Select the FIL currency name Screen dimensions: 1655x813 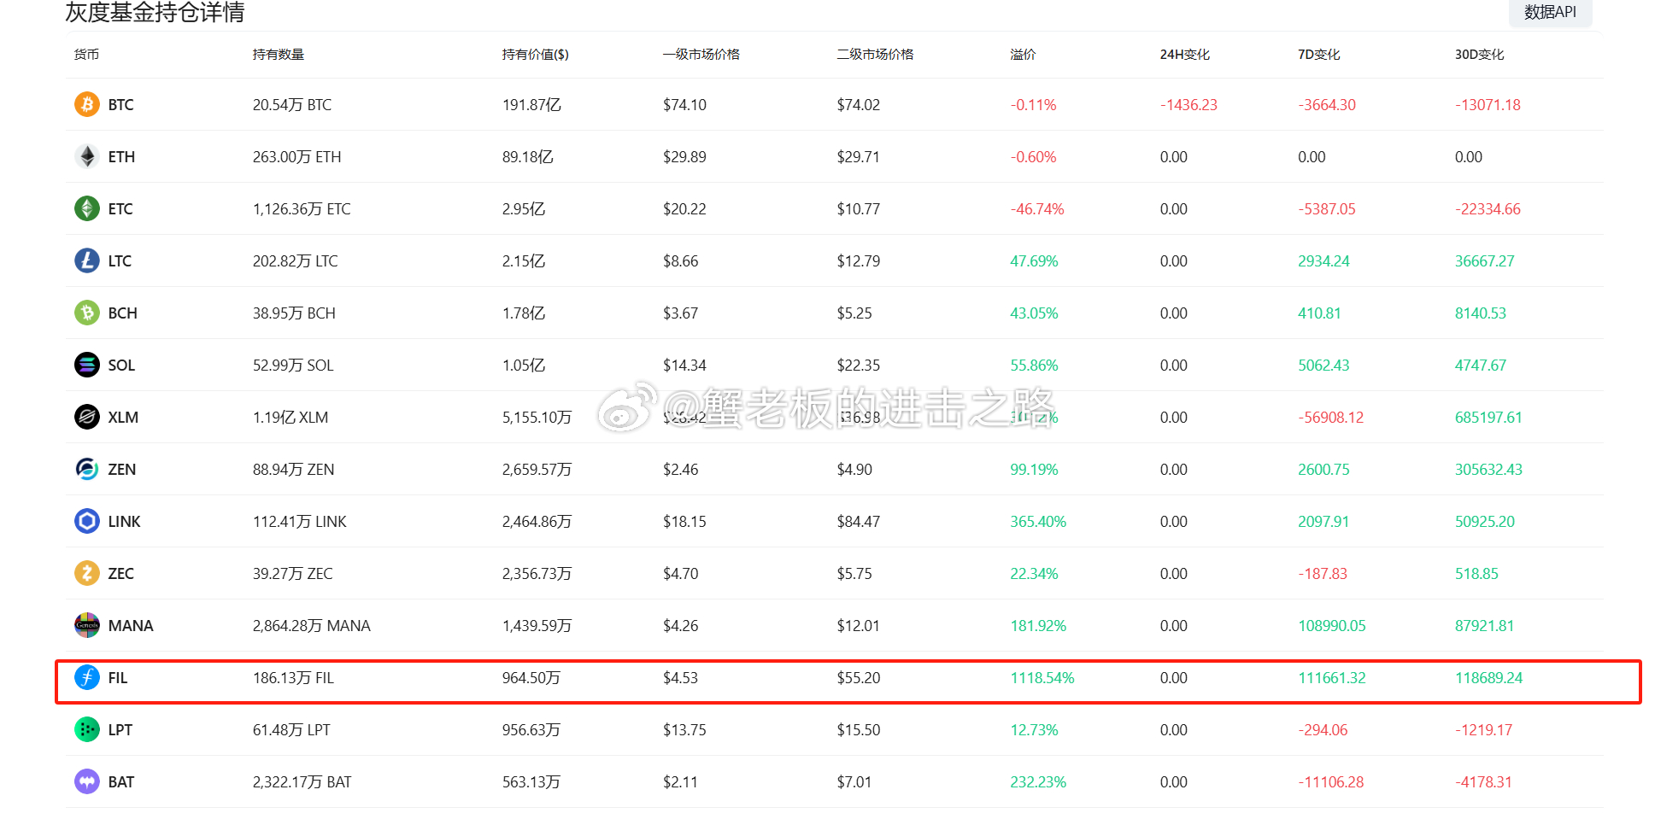(x=118, y=677)
